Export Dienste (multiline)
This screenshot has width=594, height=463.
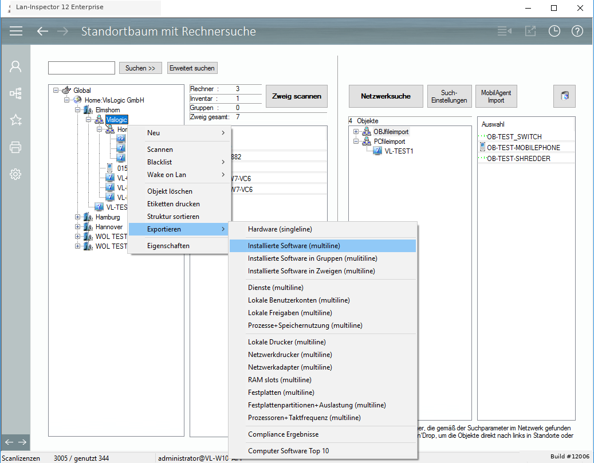coord(322,288)
